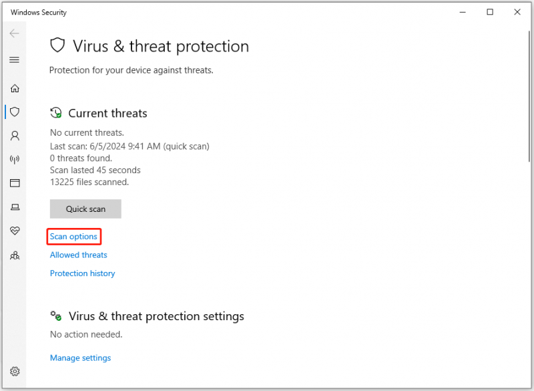
Task: Open Device performance & health heart icon
Action: (15, 231)
